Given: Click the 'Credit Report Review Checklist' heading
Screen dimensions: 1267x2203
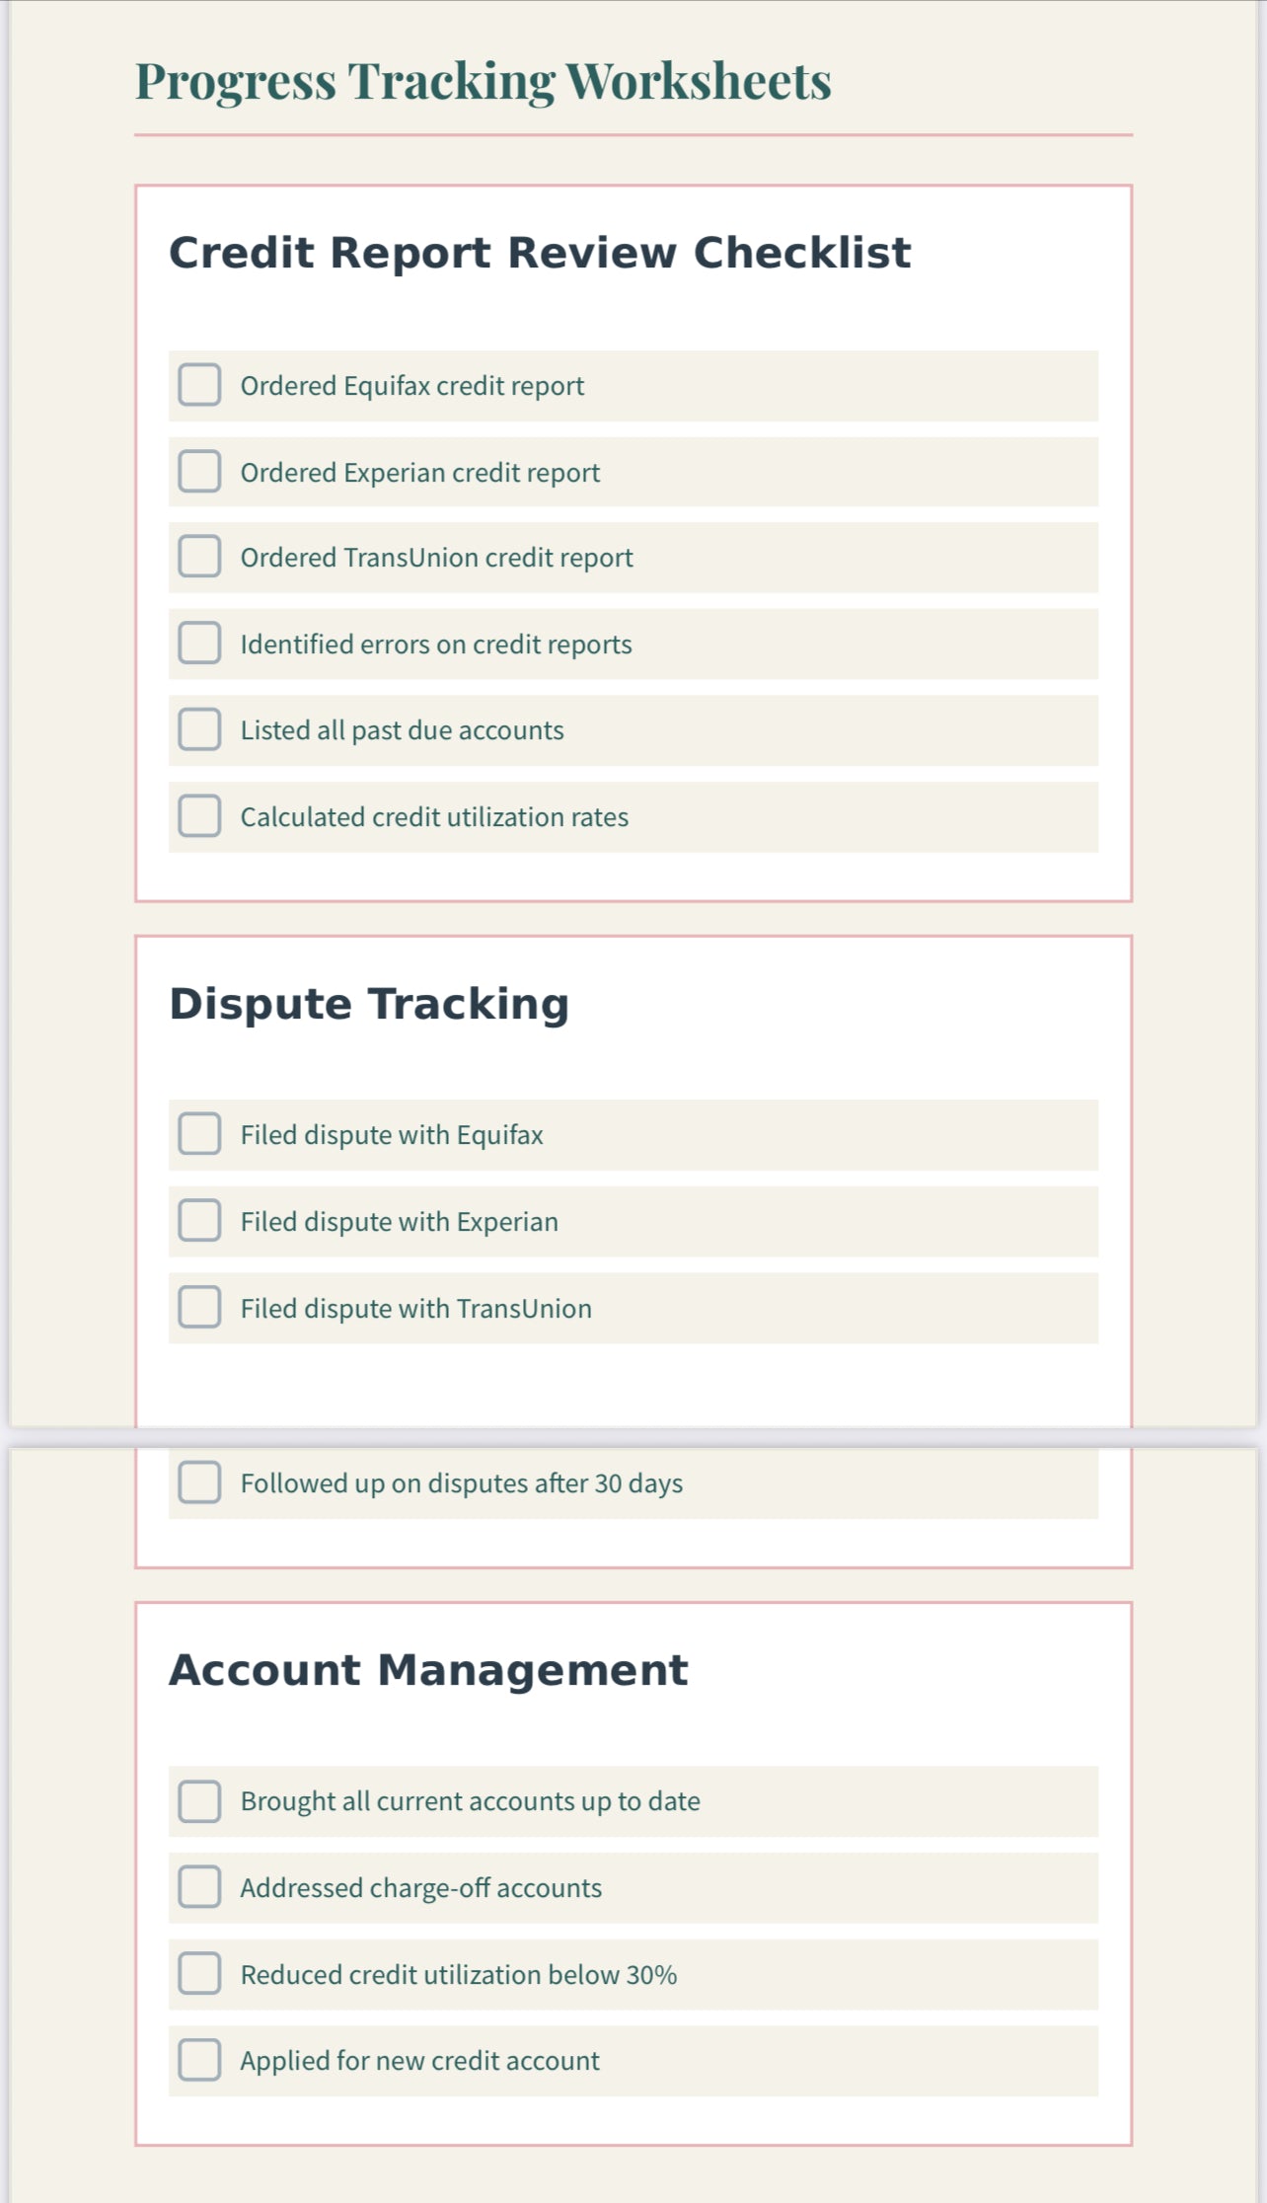Looking at the screenshot, I should click(x=540, y=253).
